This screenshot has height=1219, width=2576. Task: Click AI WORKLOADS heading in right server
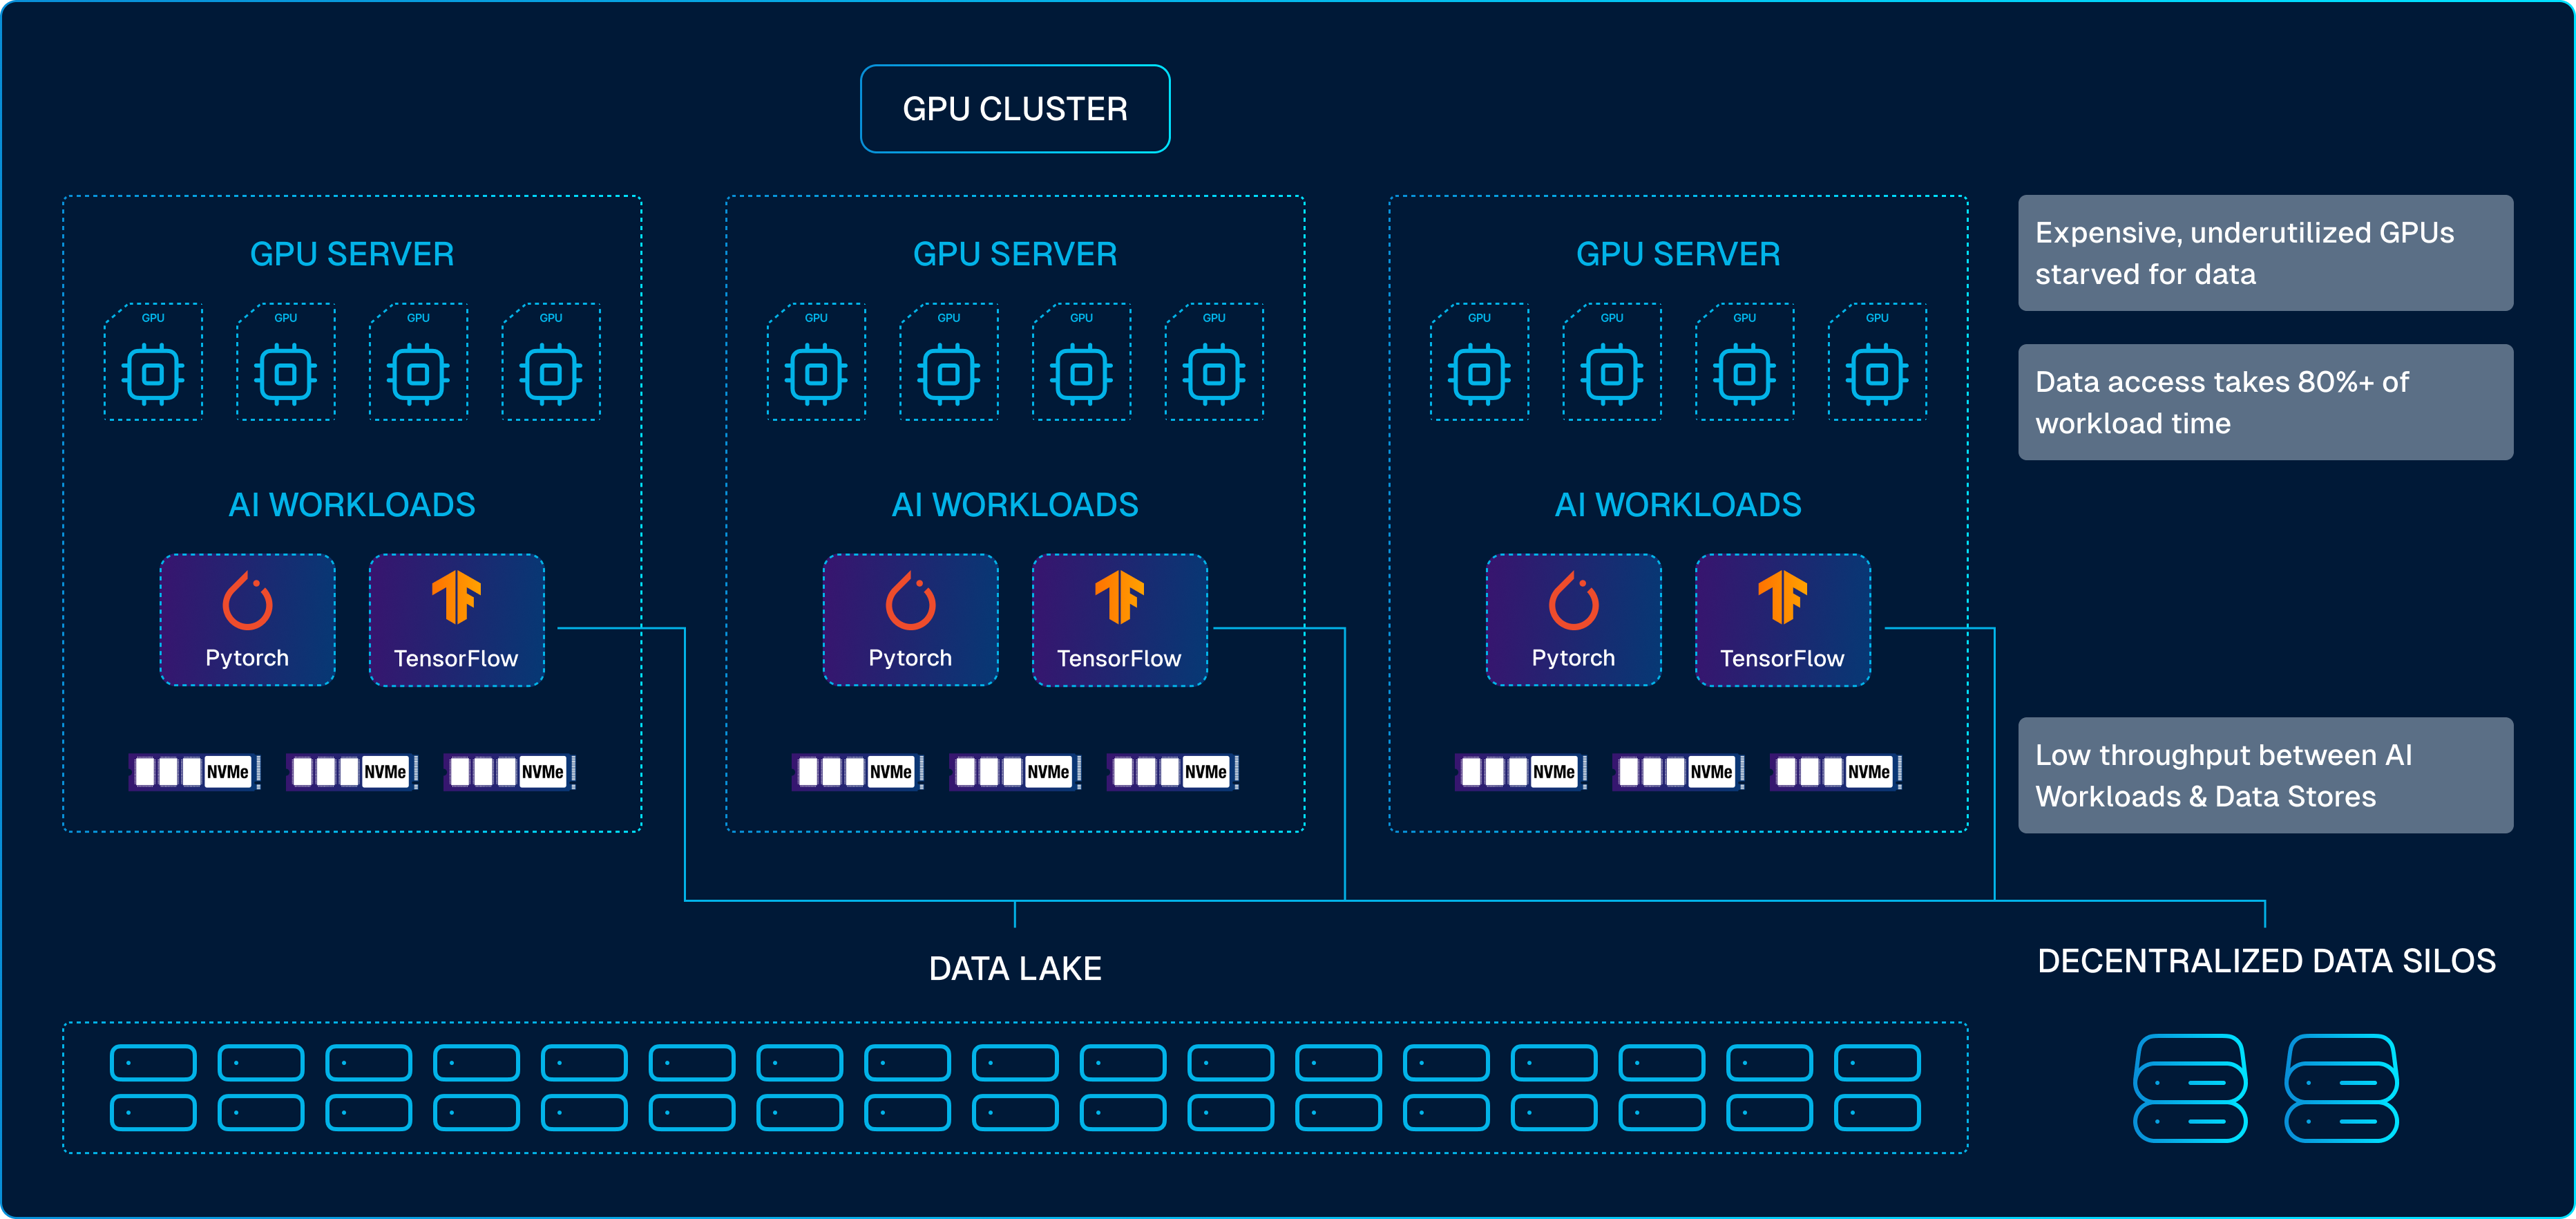point(1678,505)
